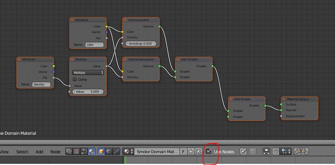Click the Multiply Value 5.000 field
The height and width of the screenshot is (165, 335).
(88, 92)
